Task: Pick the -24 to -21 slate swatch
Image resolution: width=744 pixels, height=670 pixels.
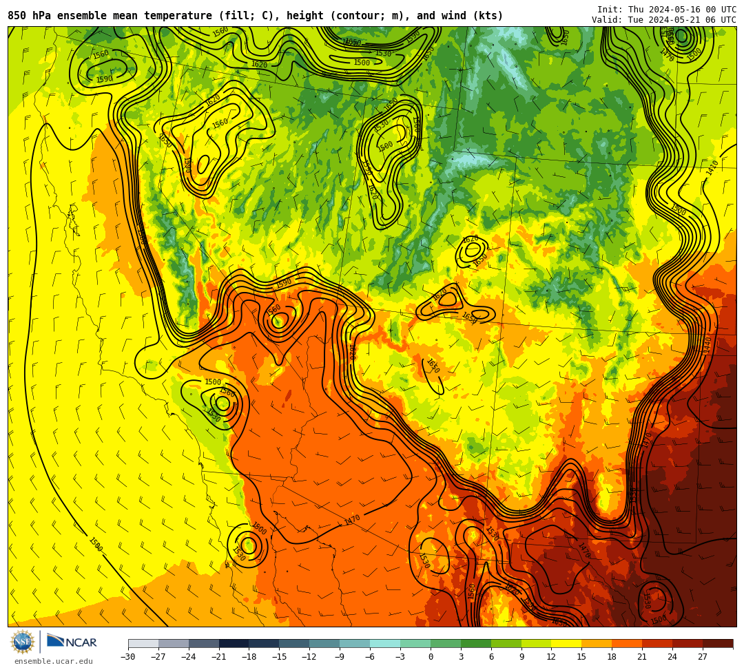Action: point(204,643)
